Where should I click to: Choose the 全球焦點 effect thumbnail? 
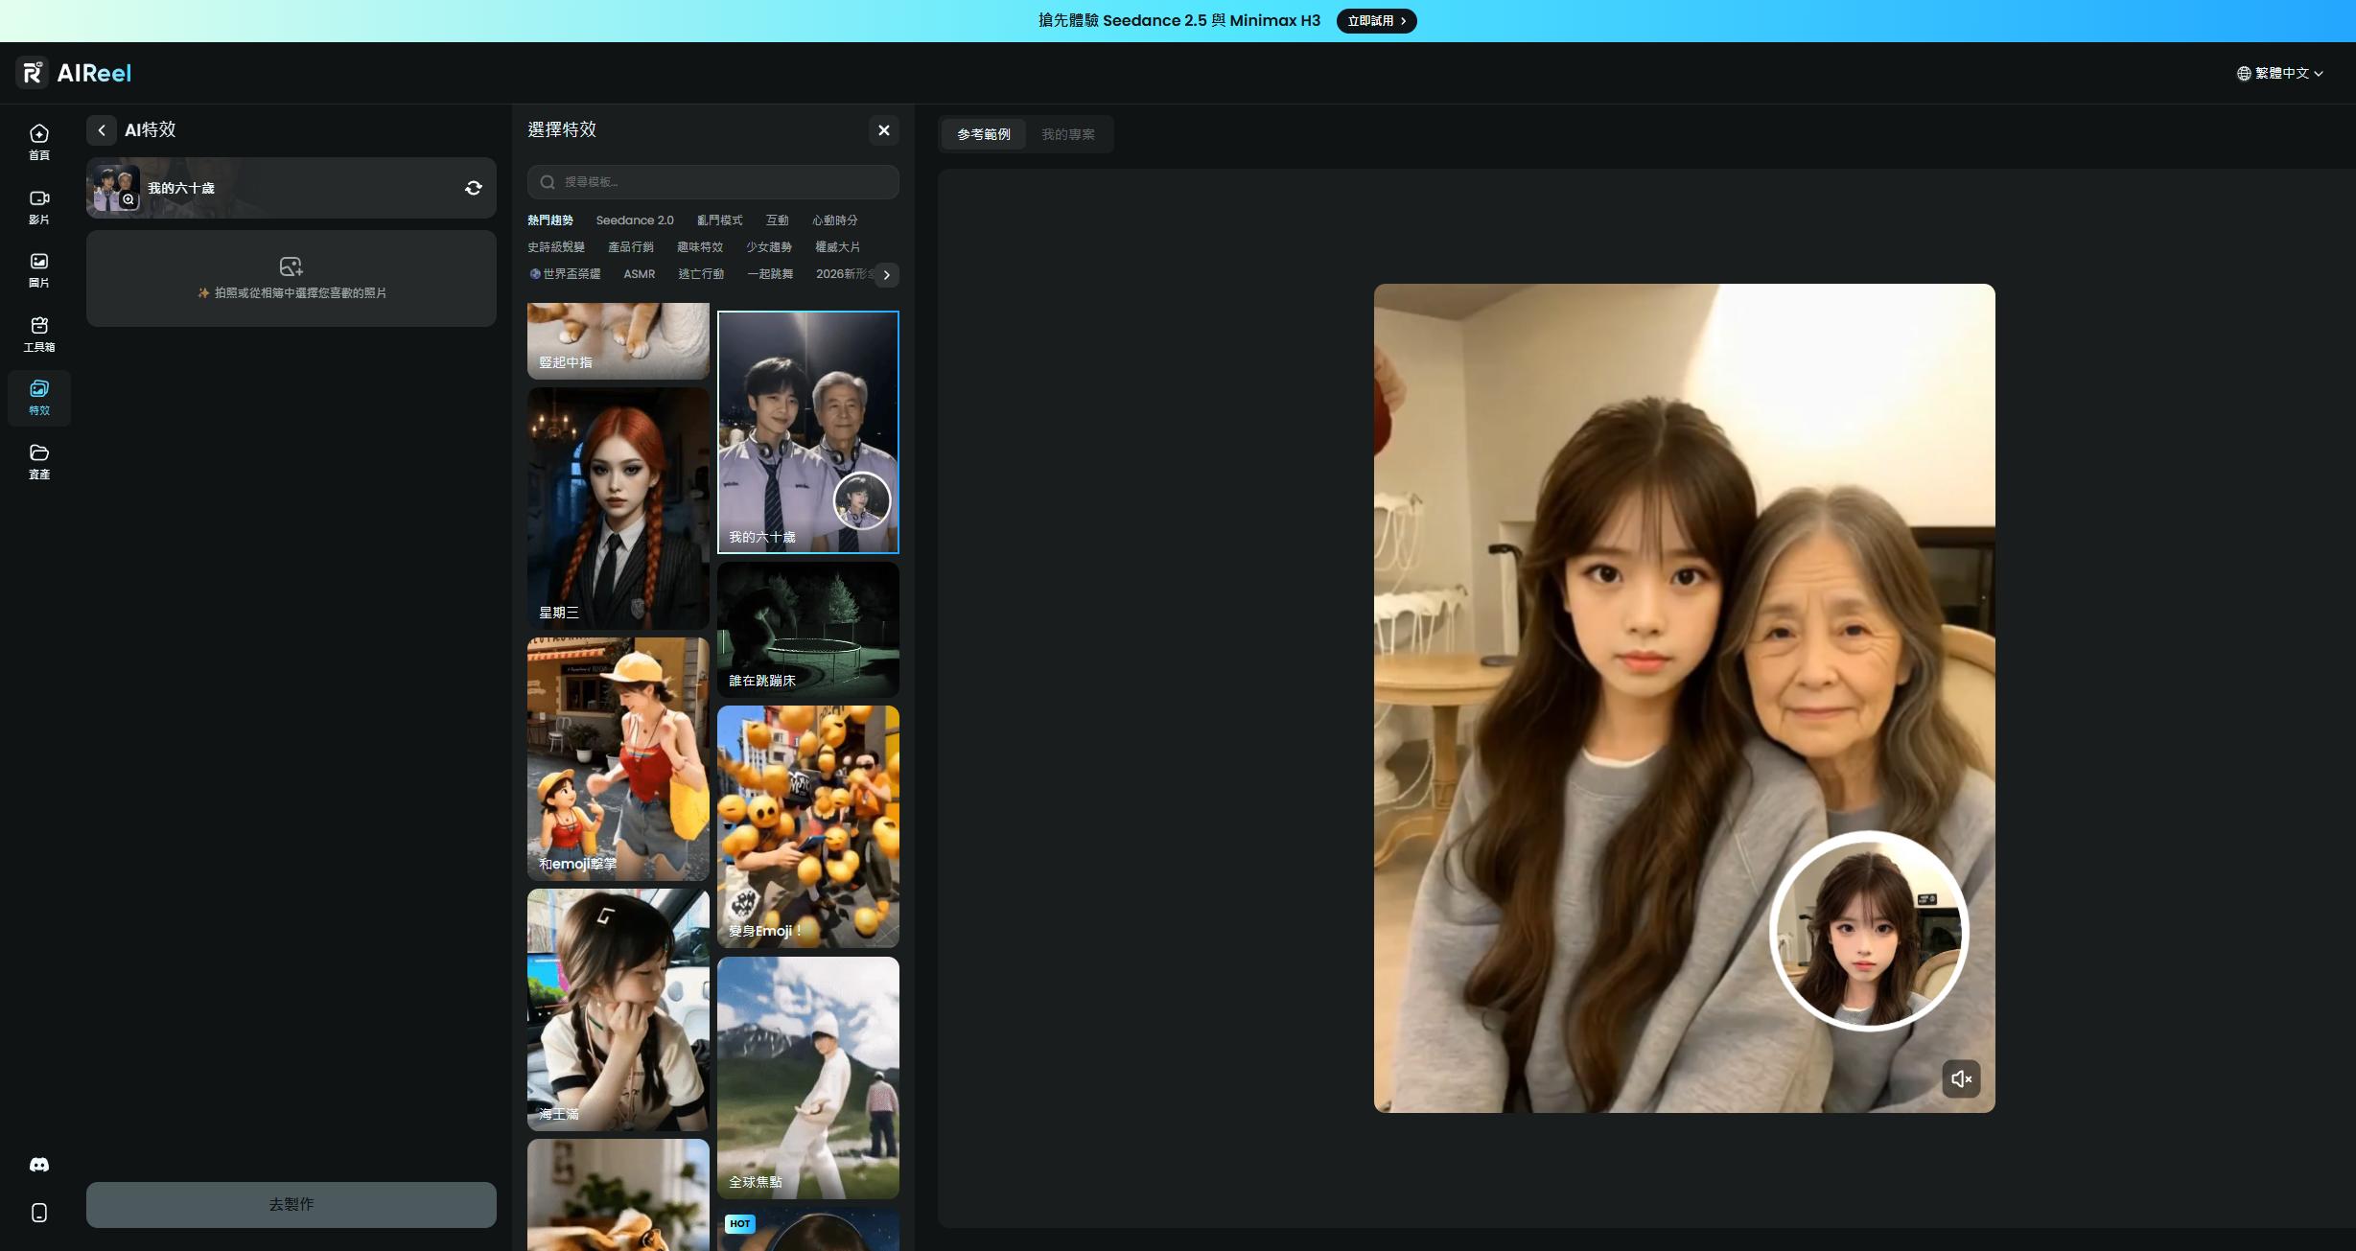tap(808, 1078)
